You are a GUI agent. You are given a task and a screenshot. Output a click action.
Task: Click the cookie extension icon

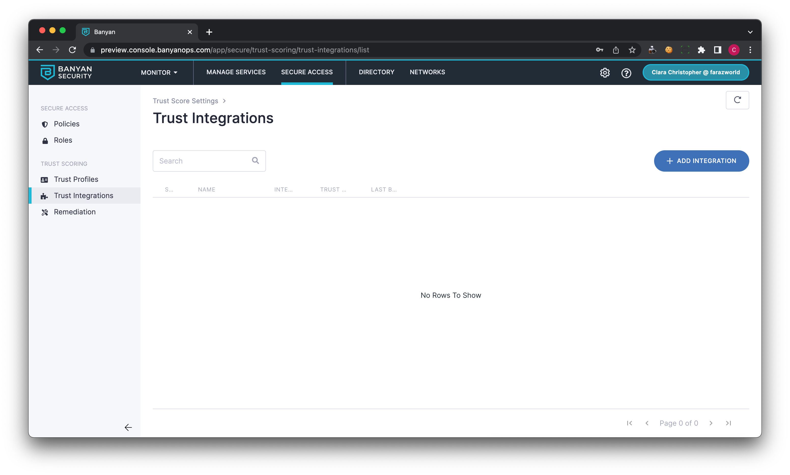point(668,50)
